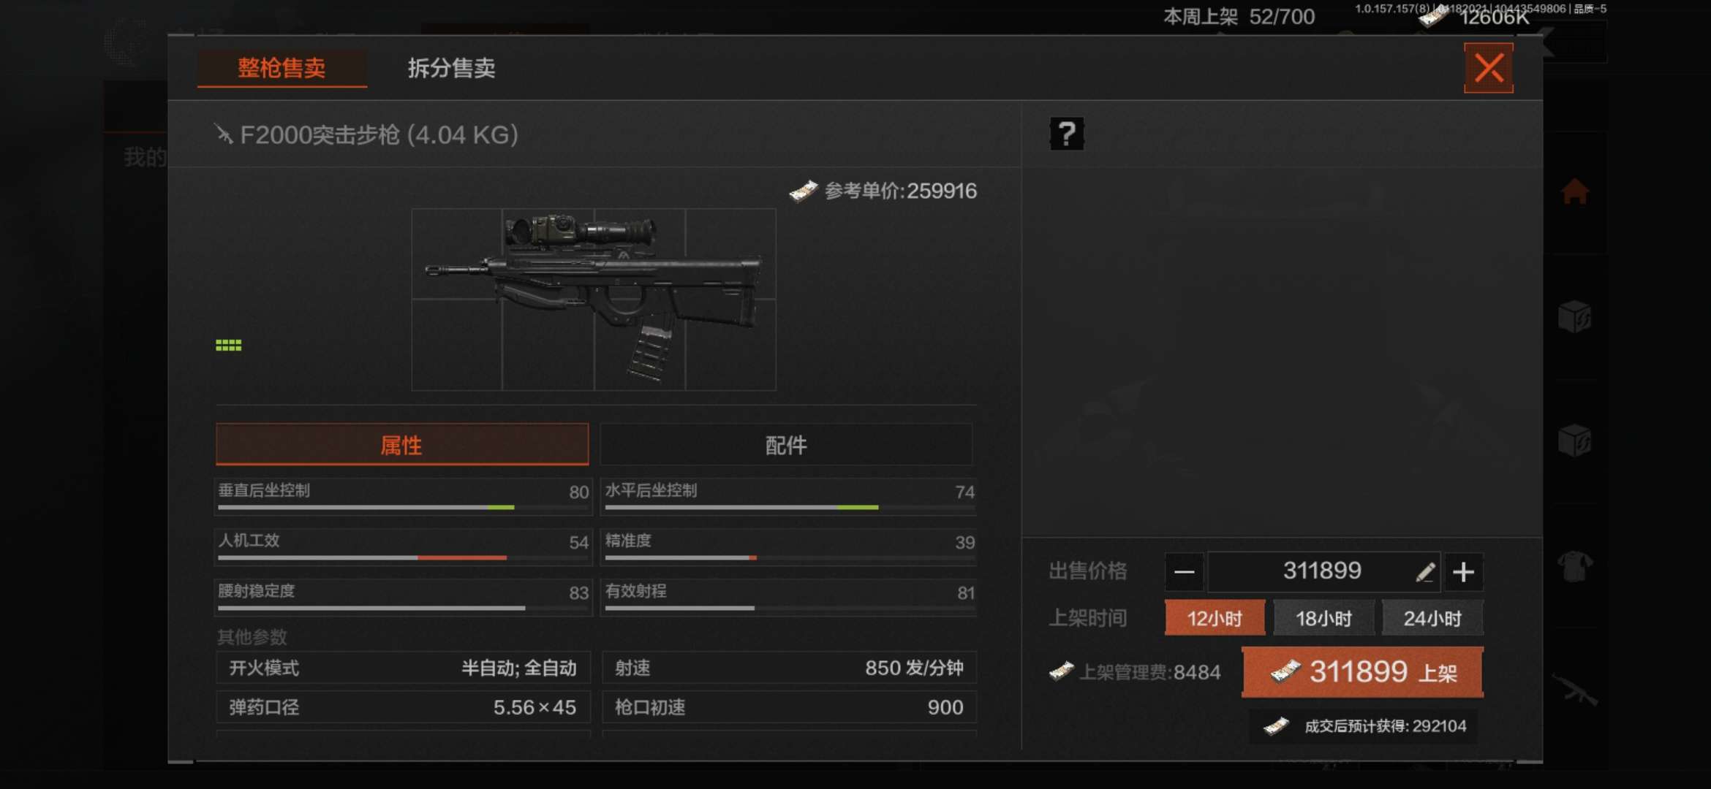Image resolution: width=1711 pixels, height=789 pixels.
Task: Increase the sale price with the plus button
Action: click(1463, 572)
